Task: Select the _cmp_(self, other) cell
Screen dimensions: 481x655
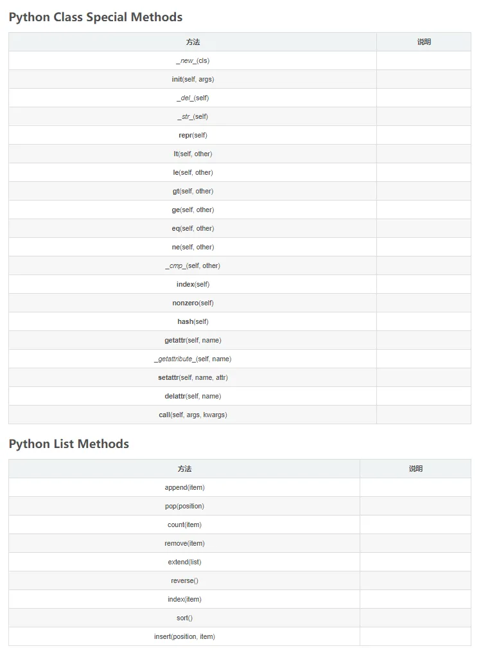Action: 193,265
